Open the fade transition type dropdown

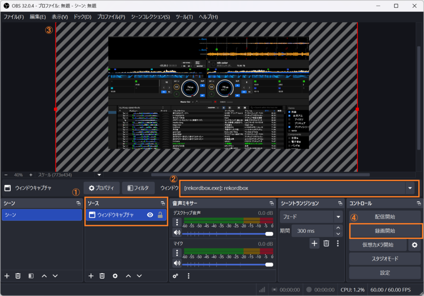point(338,217)
